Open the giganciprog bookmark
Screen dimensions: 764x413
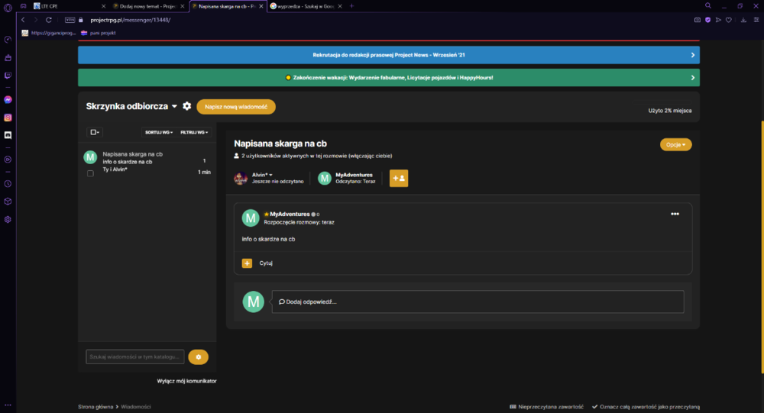pos(48,33)
